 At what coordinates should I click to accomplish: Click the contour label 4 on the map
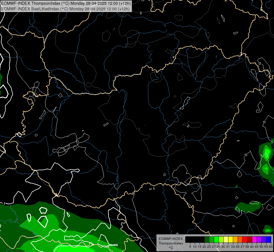click(173, 57)
